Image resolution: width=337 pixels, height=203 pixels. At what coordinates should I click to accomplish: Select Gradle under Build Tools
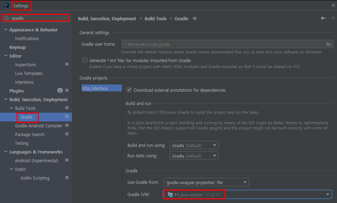(27, 117)
